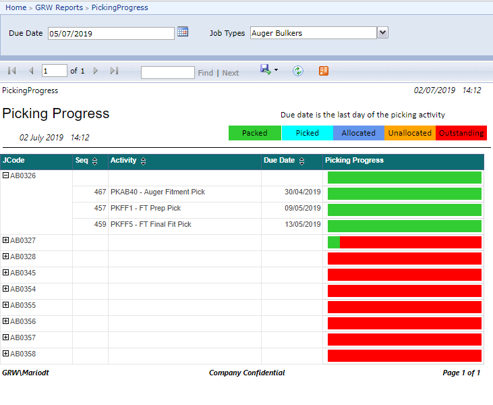Go to previous report page
Viewport: 493px width, 405px height.
point(31,71)
